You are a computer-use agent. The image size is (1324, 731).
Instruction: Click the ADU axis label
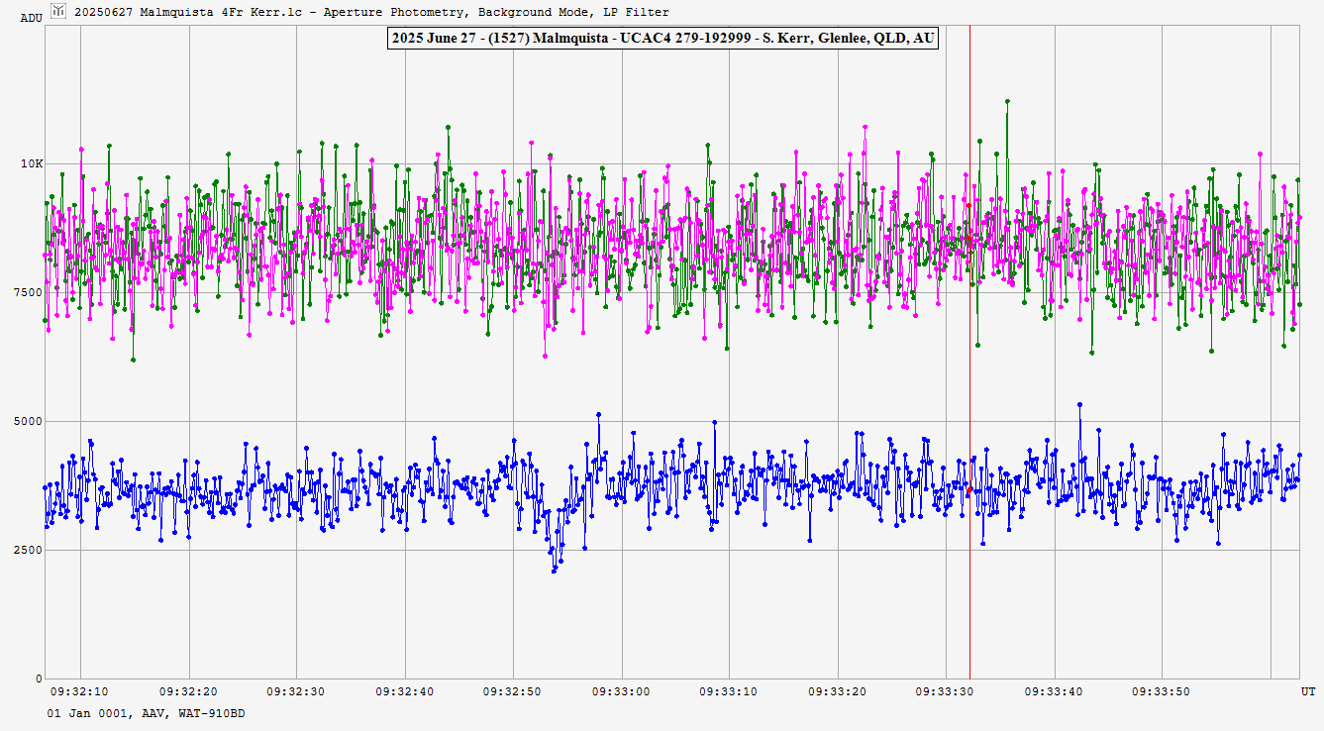pyautogui.click(x=32, y=18)
